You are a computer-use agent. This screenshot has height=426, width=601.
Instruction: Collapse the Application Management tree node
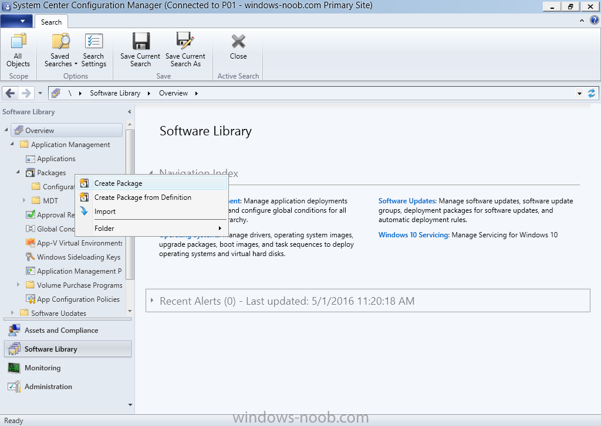tap(12, 144)
